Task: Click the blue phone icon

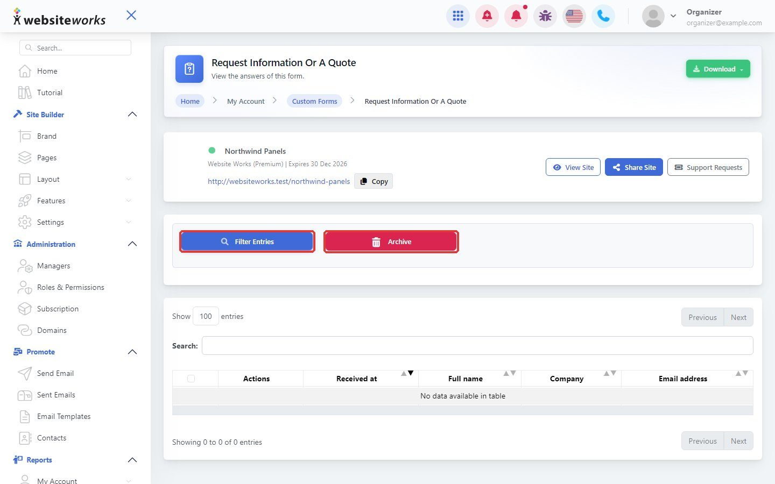Action: tap(603, 16)
